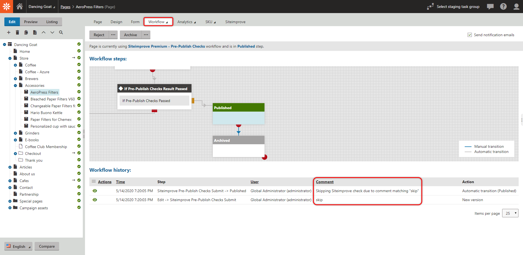Image resolution: width=523 pixels, height=255 pixels.
Task: Sort history by Comment column
Action: click(x=325, y=182)
